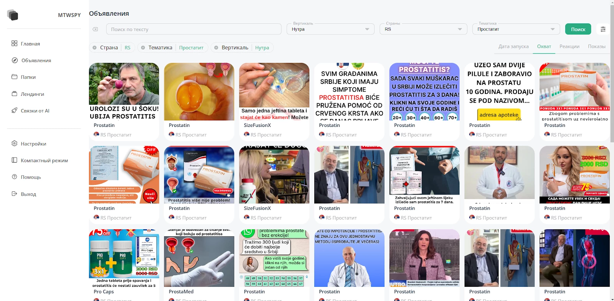
Task: Open the ProstaMed white glove ad thumbnail
Action: click(x=199, y=258)
